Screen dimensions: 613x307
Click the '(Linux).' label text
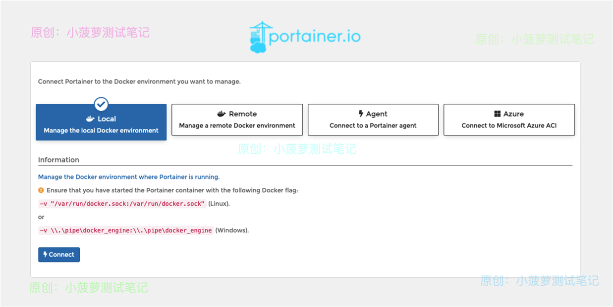(219, 204)
